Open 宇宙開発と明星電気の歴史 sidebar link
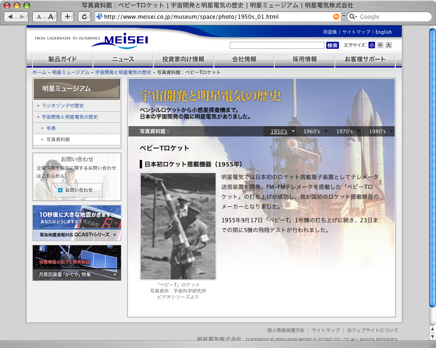Screen dimensions: 436x348 70,117
